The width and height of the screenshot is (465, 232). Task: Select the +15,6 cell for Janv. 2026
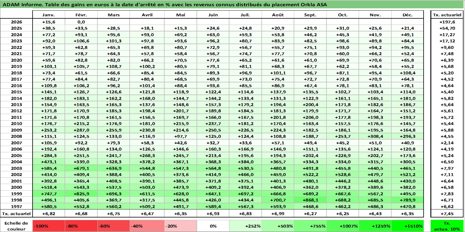pos(49,22)
